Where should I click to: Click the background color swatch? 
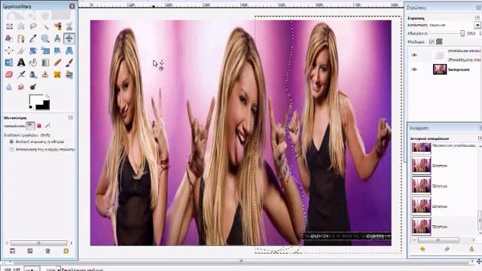tap(44, 105)
